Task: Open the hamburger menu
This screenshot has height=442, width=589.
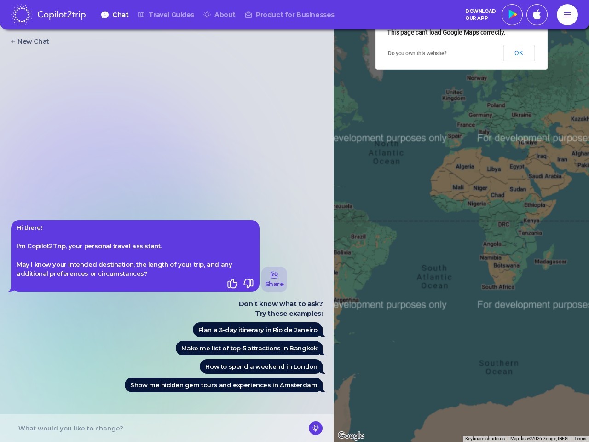Action: click(x=567, y=15)
